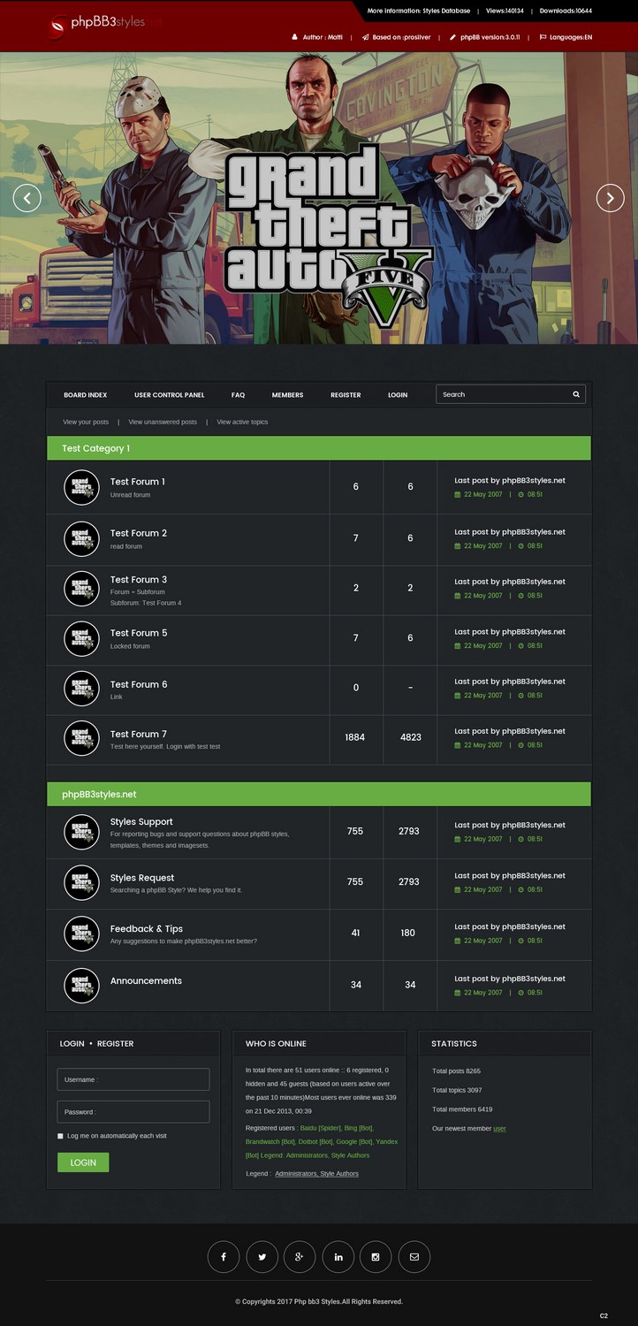Switch to the BOARD INDEX tab
The image size is (638, 1326).
[x=85, y=394]
